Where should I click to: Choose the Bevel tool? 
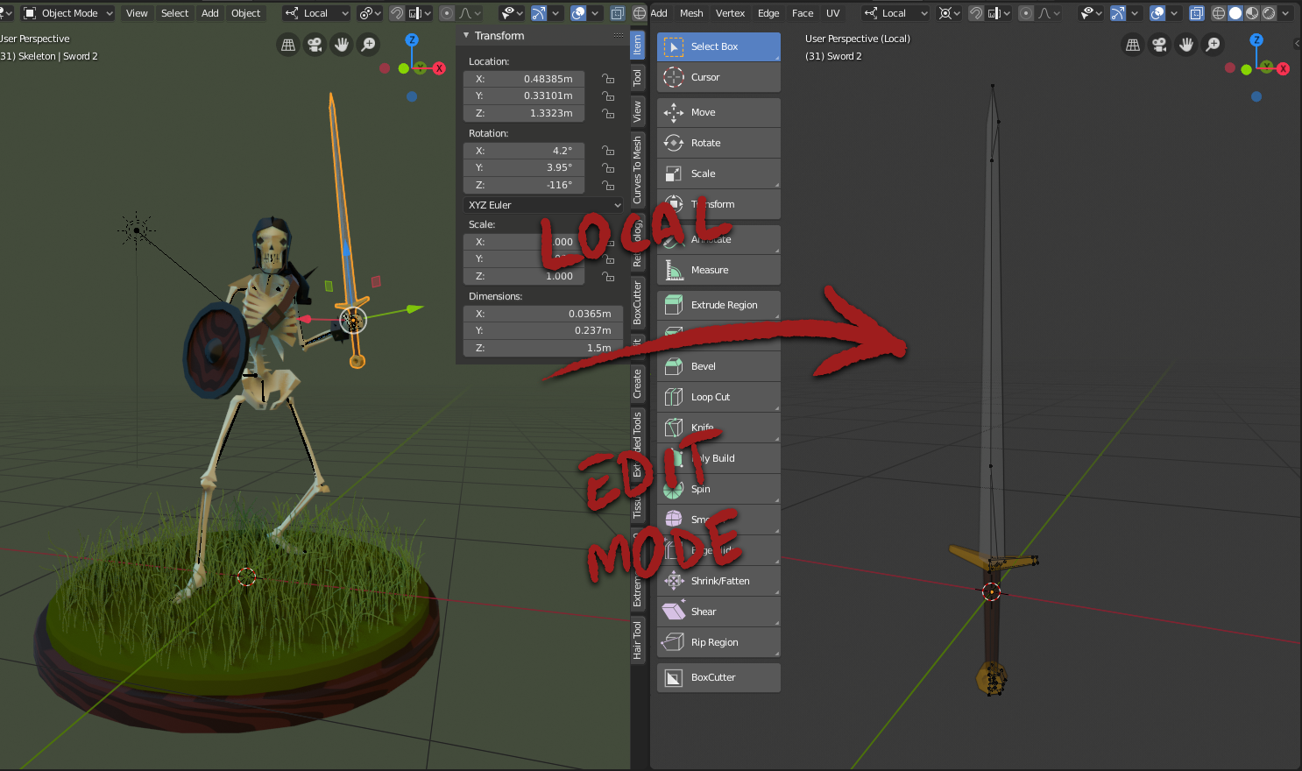coord(718,366)
